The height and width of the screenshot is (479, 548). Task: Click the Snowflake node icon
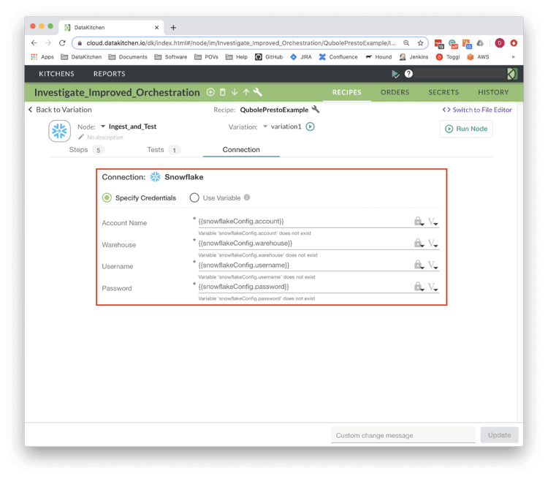click(59, 130)
